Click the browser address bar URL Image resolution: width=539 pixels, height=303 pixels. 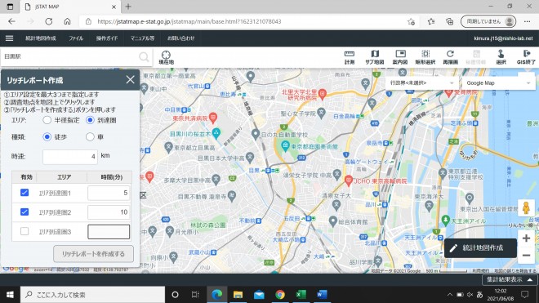189,21
